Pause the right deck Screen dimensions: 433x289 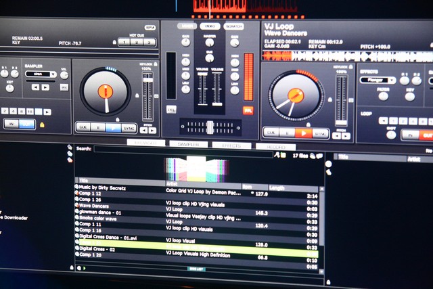[x=287, y=133]
